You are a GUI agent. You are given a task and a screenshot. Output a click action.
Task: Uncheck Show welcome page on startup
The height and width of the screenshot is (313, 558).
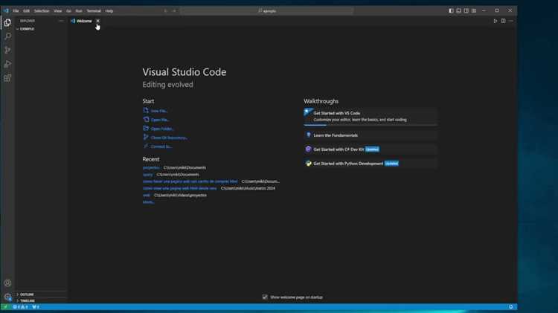265,297
